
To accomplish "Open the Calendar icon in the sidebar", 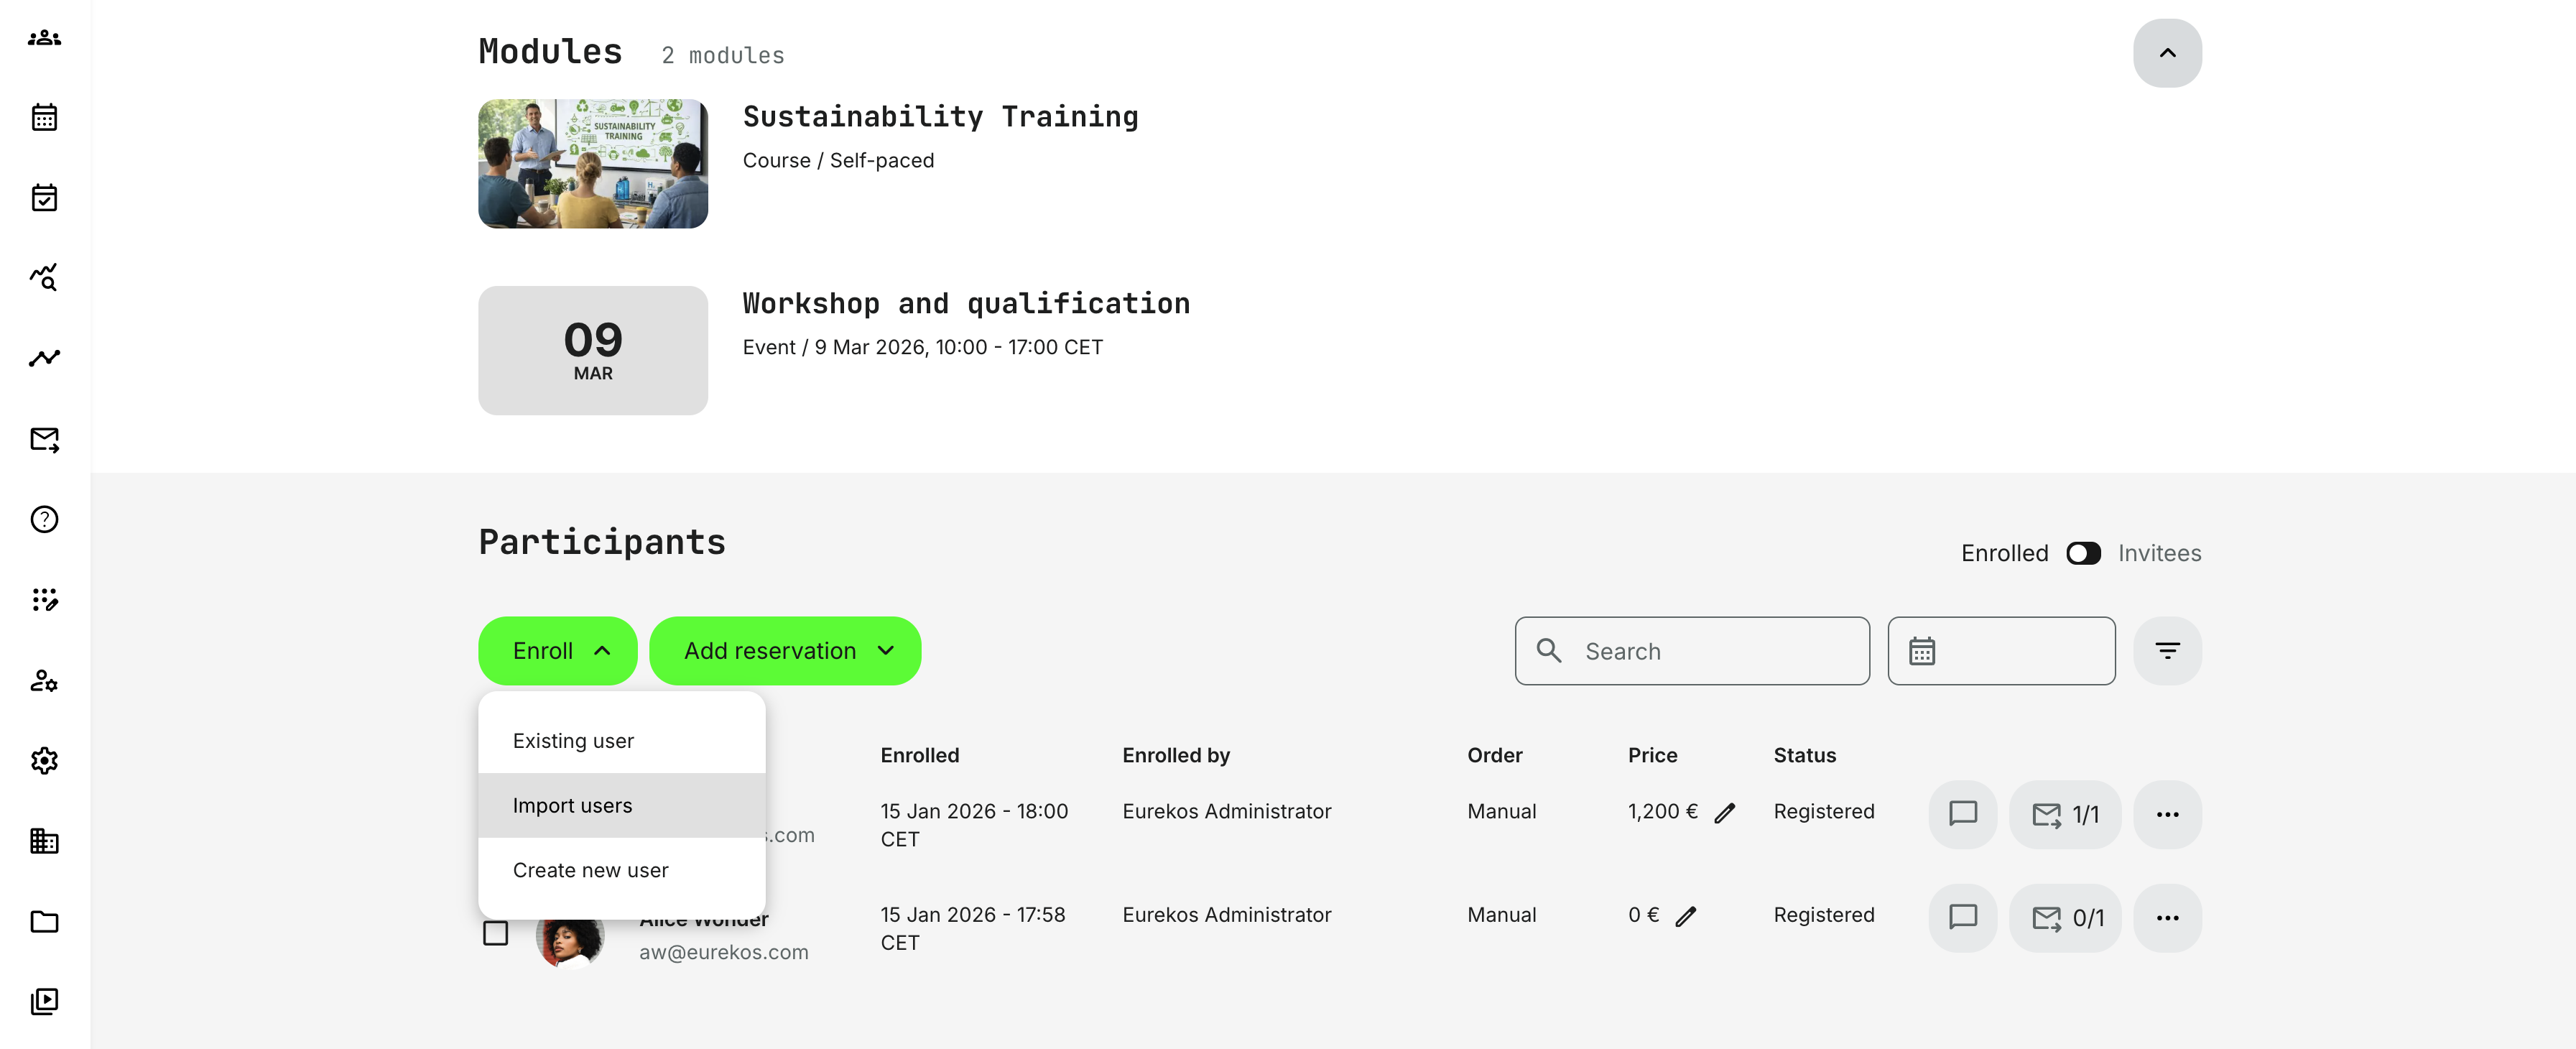I will [x=44, y=117].
